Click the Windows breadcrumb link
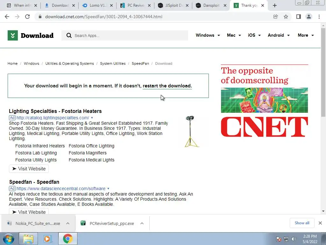This screenshot has height=245, width=326. click(x=32, y=63)
